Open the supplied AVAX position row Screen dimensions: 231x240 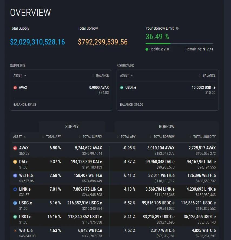pyautogui.click(x=61, y=90)
